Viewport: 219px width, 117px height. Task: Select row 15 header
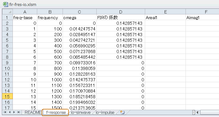click(8, 97)
